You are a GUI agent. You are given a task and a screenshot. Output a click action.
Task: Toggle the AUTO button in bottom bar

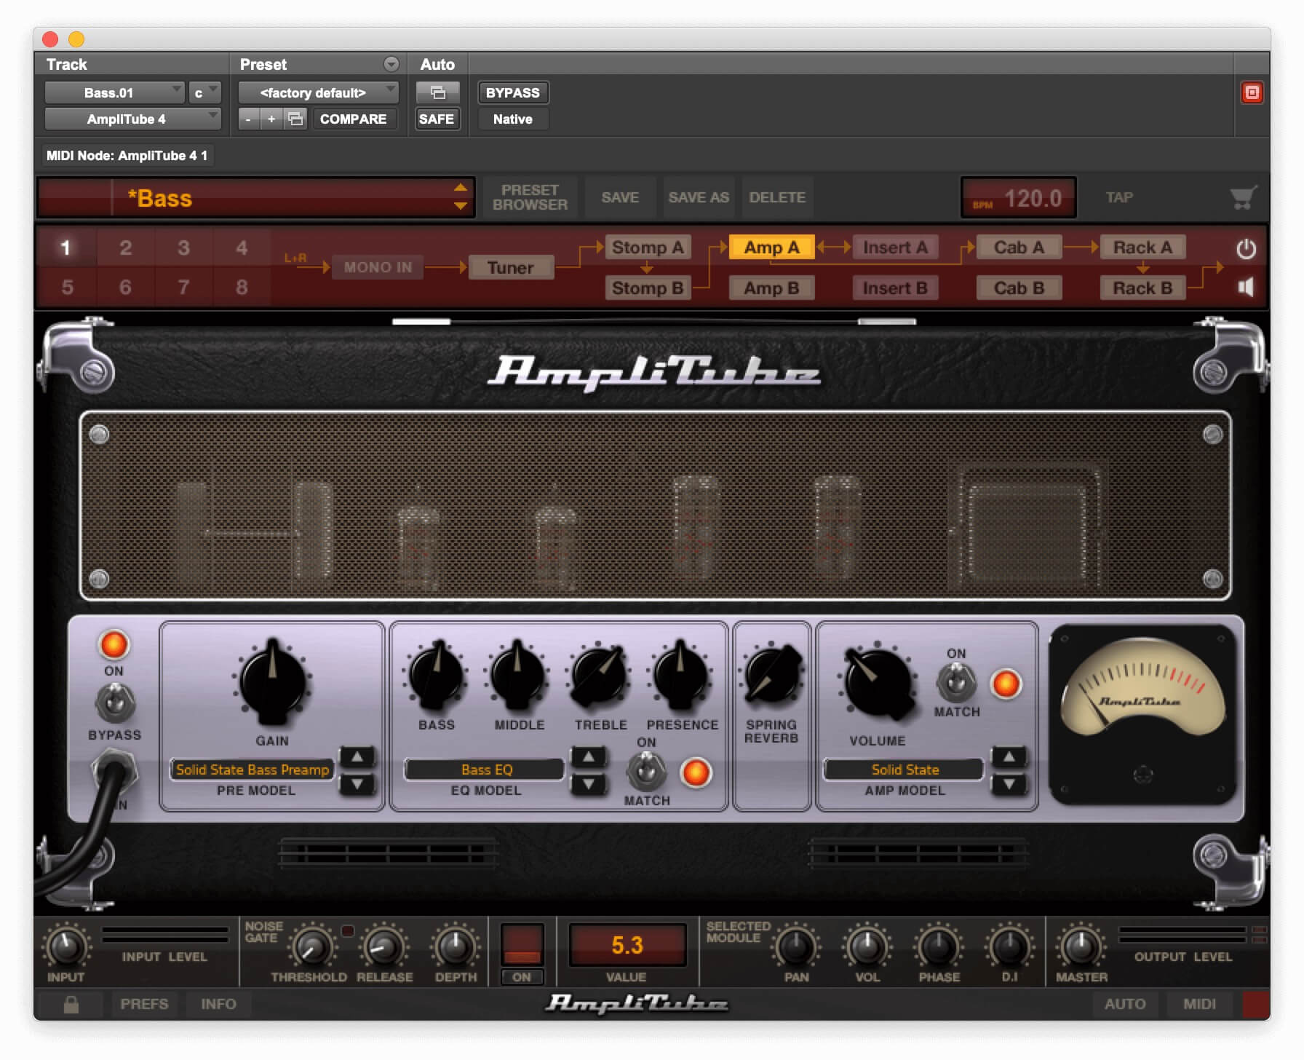[1125, 1004]
